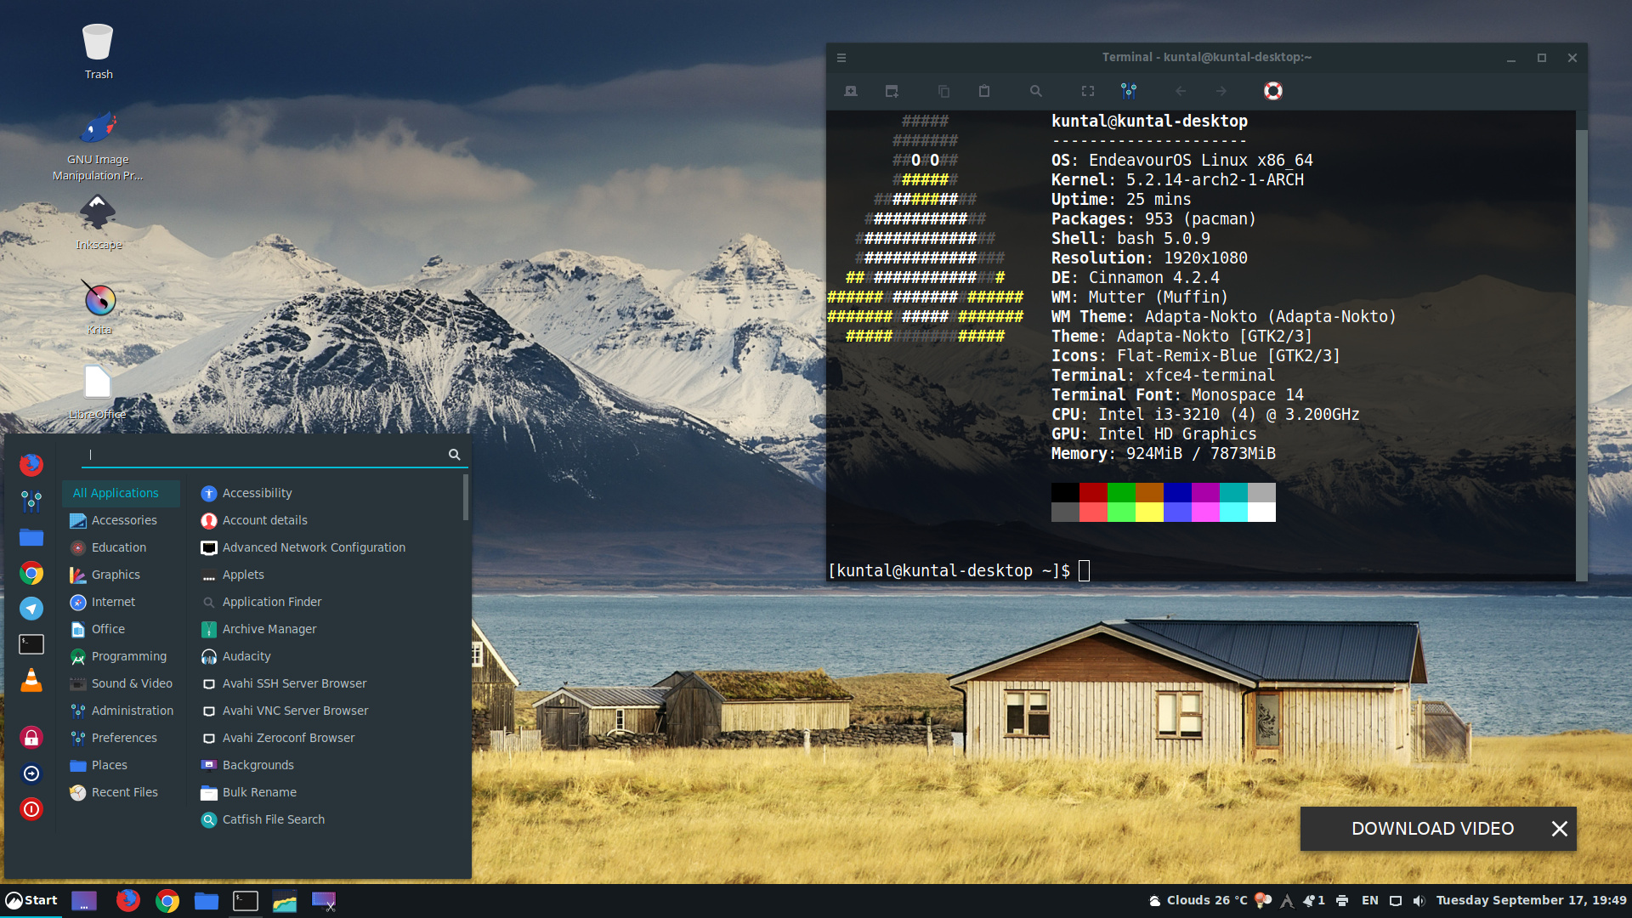1632x918 pixels.
Task: Select Internet category
Action: coord(121,602)
